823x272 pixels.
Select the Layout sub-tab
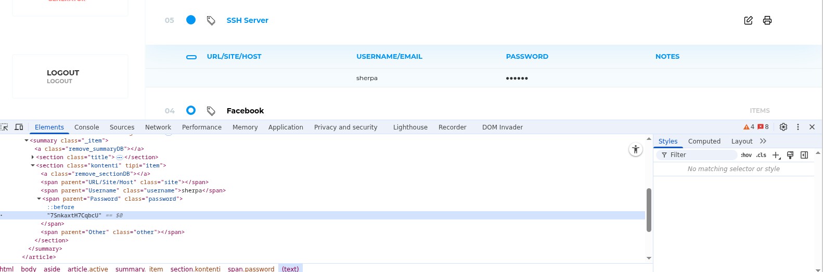click(742, 141)
